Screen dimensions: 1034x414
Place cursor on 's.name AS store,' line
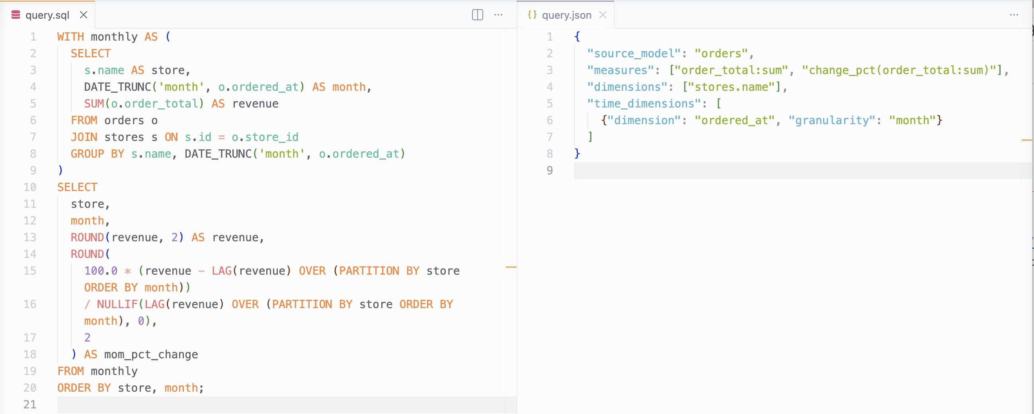click(137, 70)
